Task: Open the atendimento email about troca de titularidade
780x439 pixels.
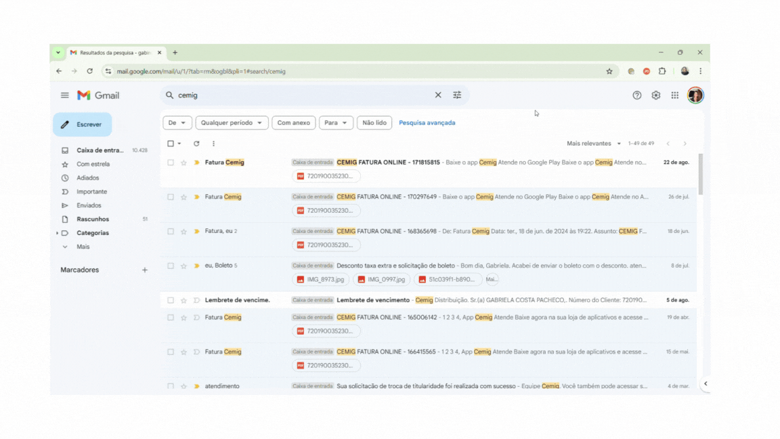Action: pyautogui.click(x=428, y=386)
